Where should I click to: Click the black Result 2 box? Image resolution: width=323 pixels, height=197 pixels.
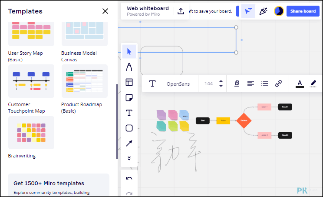point(285,135)
